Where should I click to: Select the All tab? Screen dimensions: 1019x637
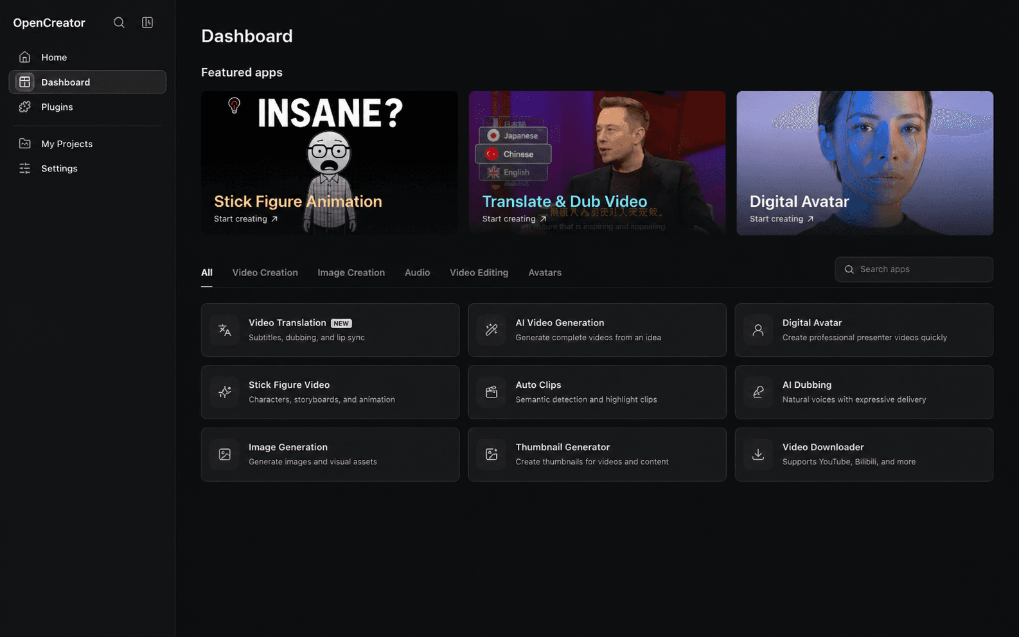pyautogui.click(x=207, y=273)
